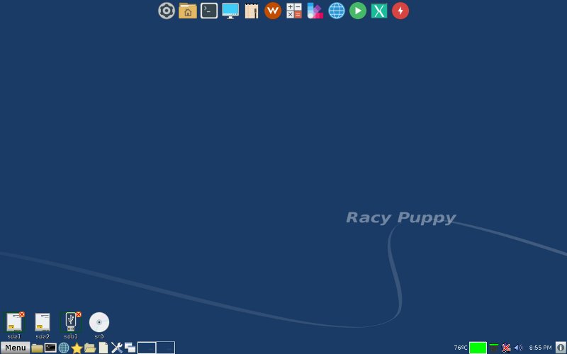Switch to the second virtual desktop pager

(166, 348)
